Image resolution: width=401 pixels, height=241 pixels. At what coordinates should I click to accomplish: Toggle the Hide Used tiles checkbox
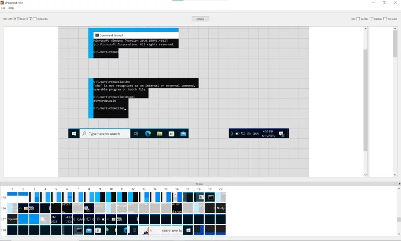358,19
